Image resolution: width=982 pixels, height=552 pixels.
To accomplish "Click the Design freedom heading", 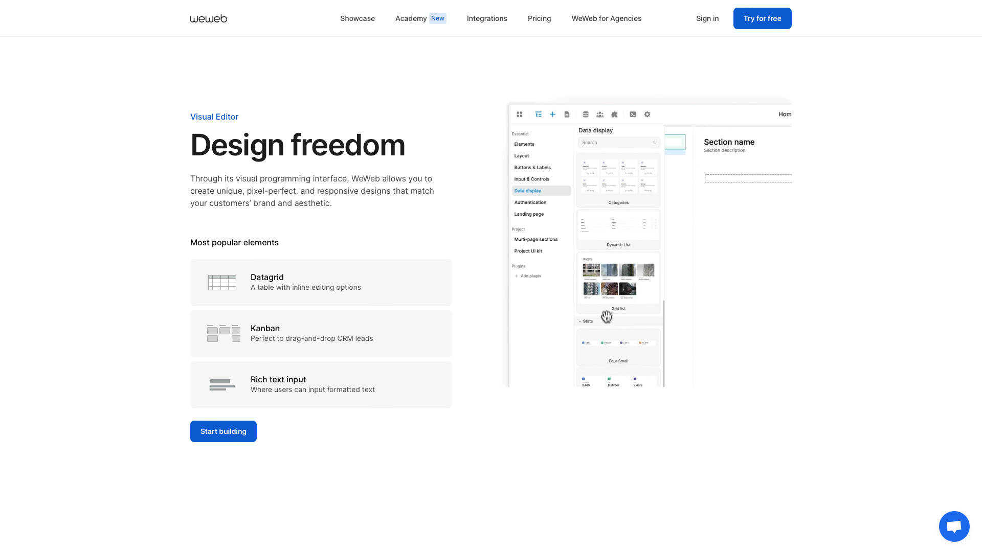I will [298, 145].
